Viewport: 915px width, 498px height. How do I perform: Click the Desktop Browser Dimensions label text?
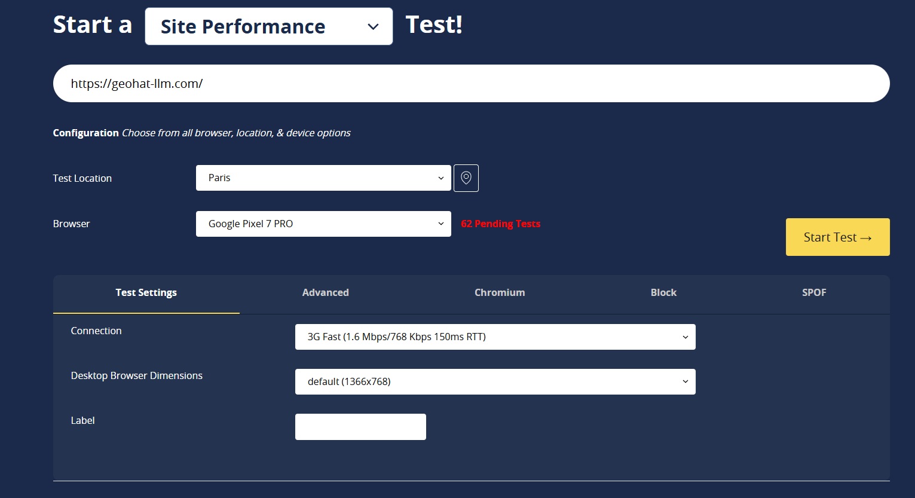click(136, 376)
